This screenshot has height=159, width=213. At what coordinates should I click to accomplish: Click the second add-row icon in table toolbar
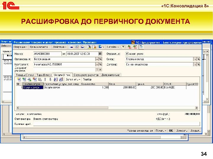coord(25,79)
